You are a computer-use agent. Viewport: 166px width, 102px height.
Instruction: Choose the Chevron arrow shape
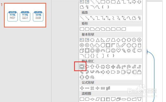point(118,72)
